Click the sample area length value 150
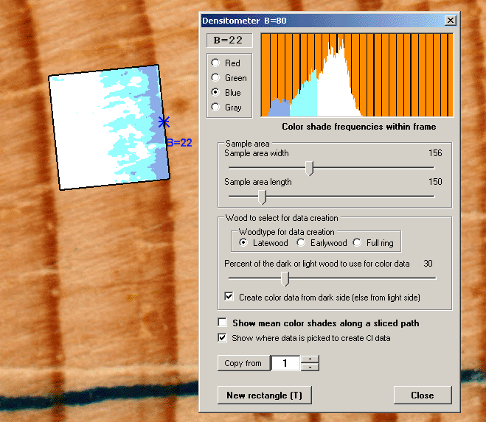The image size is (486, 422). click(x=435, y=181)
